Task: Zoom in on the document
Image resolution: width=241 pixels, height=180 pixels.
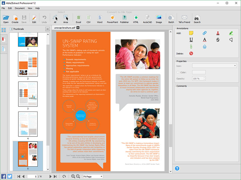Action: 73,176
